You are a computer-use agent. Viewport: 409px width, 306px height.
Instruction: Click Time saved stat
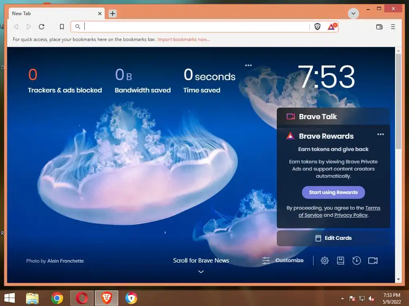(209, 80)
